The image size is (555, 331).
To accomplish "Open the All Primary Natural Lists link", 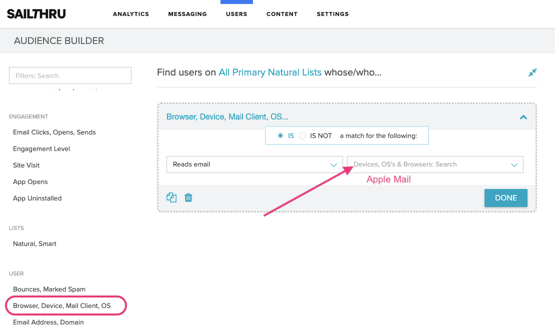I will click(x=269, y=72).
